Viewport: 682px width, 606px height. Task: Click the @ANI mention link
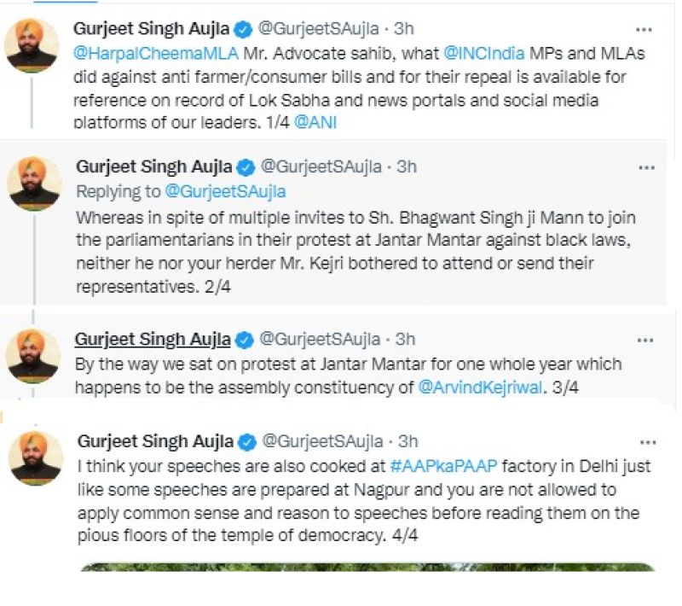tap(315, 122)
